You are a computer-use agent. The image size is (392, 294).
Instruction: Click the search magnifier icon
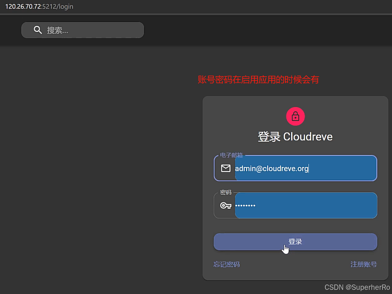point(38,30)
